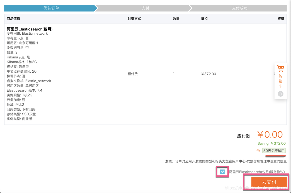Click the product title 阿里云Elasticsearch(包月)
Image resolution: width=291 pixels, height=193 pixels.
(x=30, y=29)
